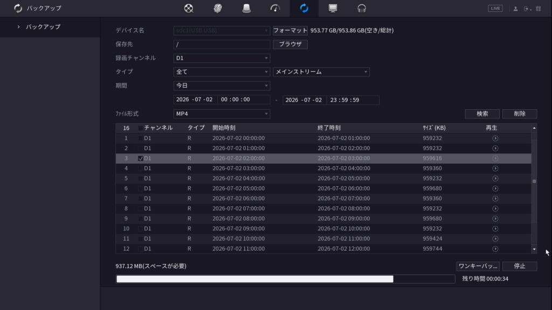The height and width of the screenshot is (310, 552).
Task: Click the start date 2026-07-02 field
Action: (195, 100)
